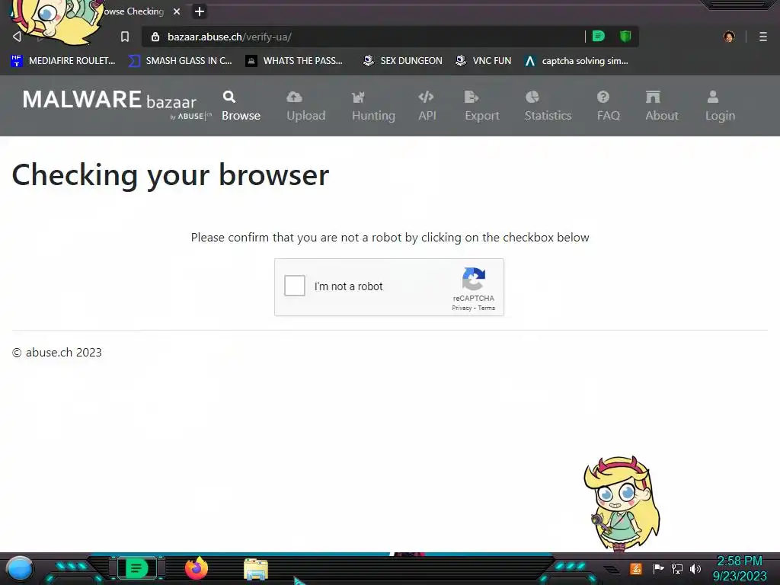The height and width of the screenshot is (585, 780).
Task: Open the API code icon
Action: [426, 97]
